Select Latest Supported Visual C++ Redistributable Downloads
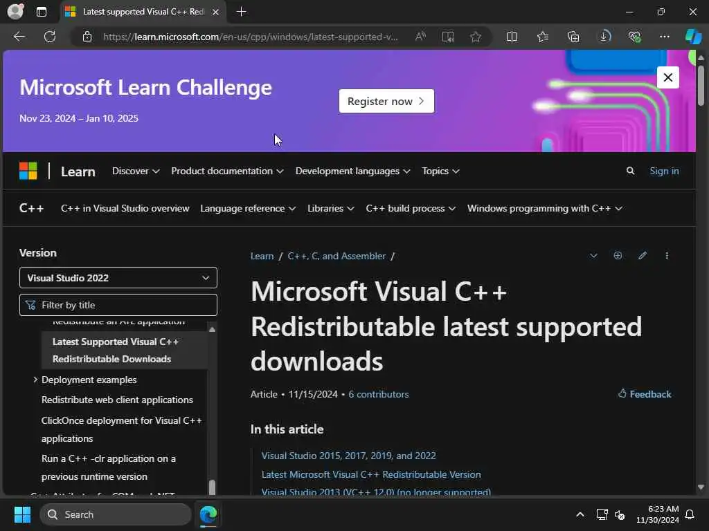 click(x=125, y=351)
